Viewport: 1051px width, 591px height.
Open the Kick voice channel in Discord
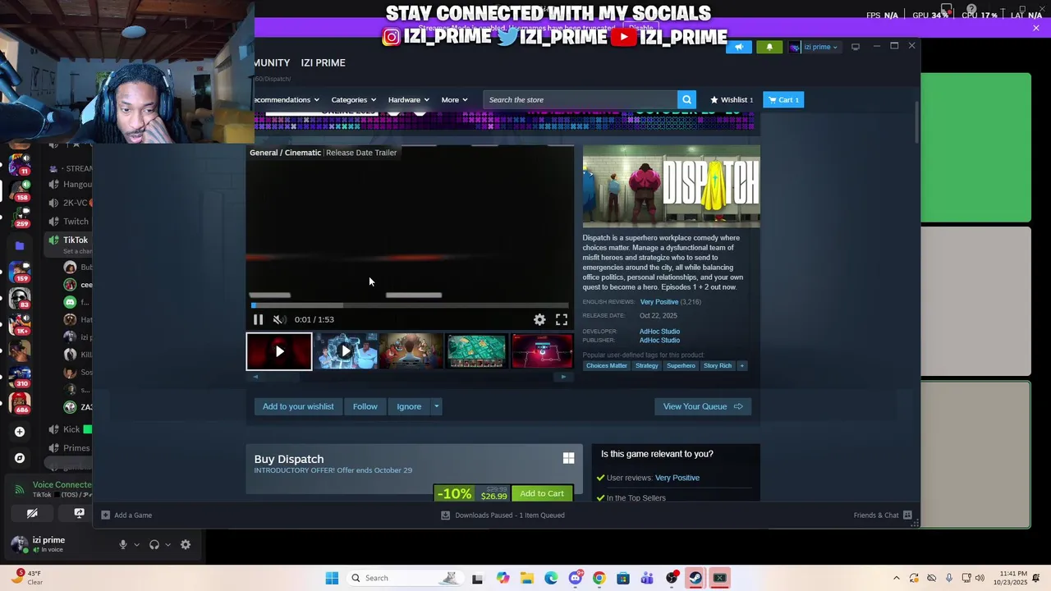click(71, 429)
